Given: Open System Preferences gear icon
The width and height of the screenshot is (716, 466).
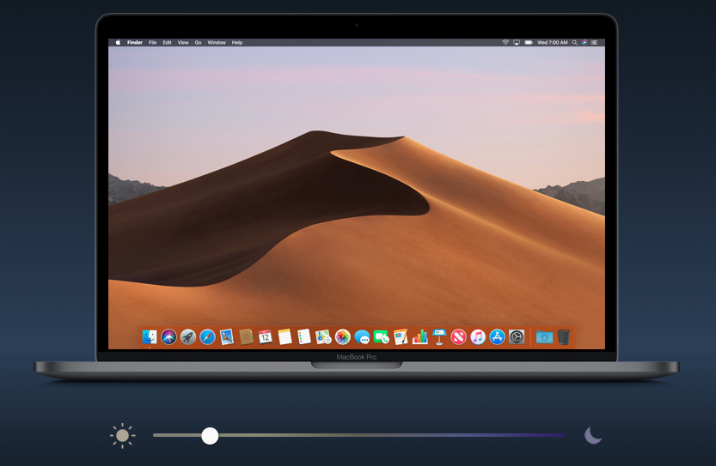Looking at the screenshot, I should pos(517,336).
